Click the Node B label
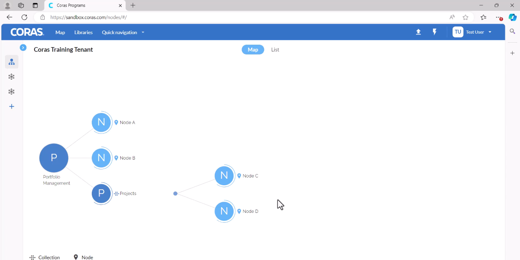The height and width of the screenshot is (260, 520). click(127, 158)
